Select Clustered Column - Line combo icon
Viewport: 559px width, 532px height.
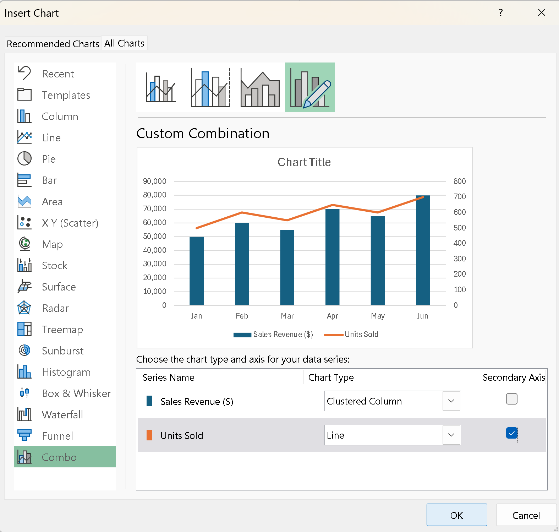point(160,87)
